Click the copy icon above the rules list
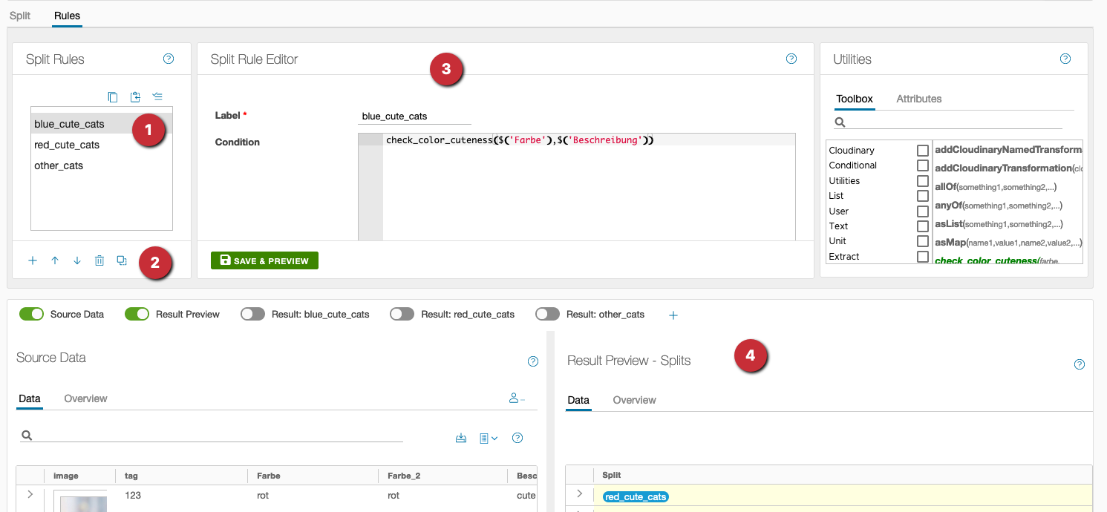1107x512 pixels. pos(113,96)
